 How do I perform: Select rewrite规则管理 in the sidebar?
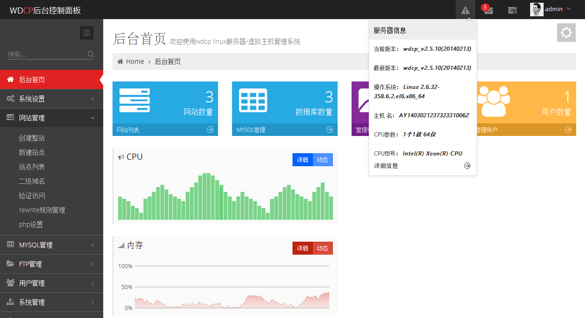(x=42, y=210)
